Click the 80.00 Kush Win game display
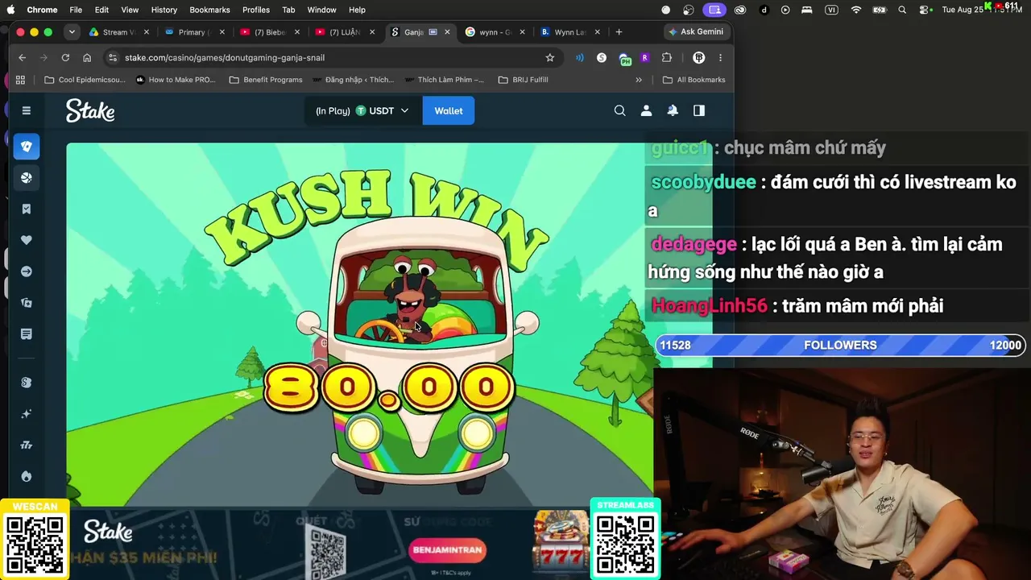This screenshot has width=1031, height=580. pos(388,387)
